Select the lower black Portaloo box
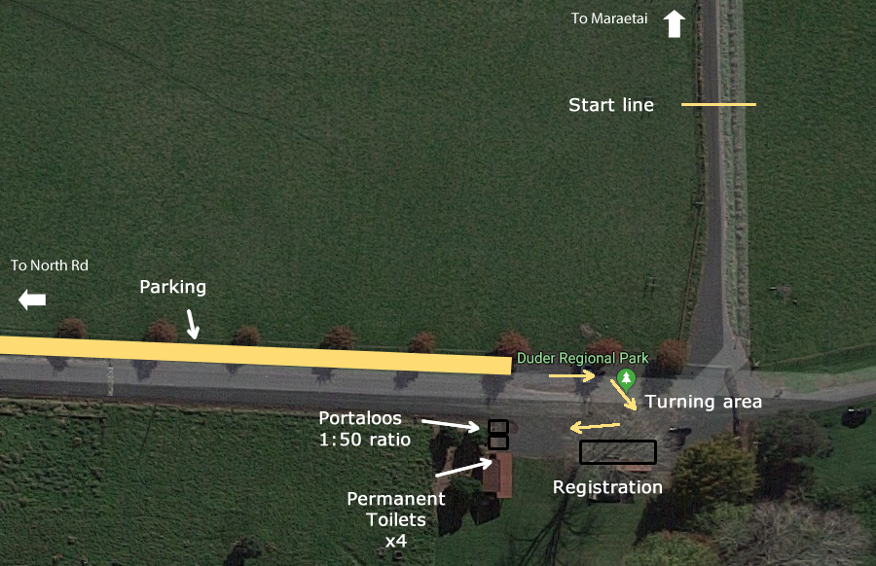Viewport: 876px width, 566px height. [498, 442]
